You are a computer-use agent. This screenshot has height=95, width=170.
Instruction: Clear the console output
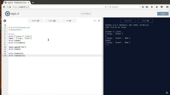click(145, 21)
